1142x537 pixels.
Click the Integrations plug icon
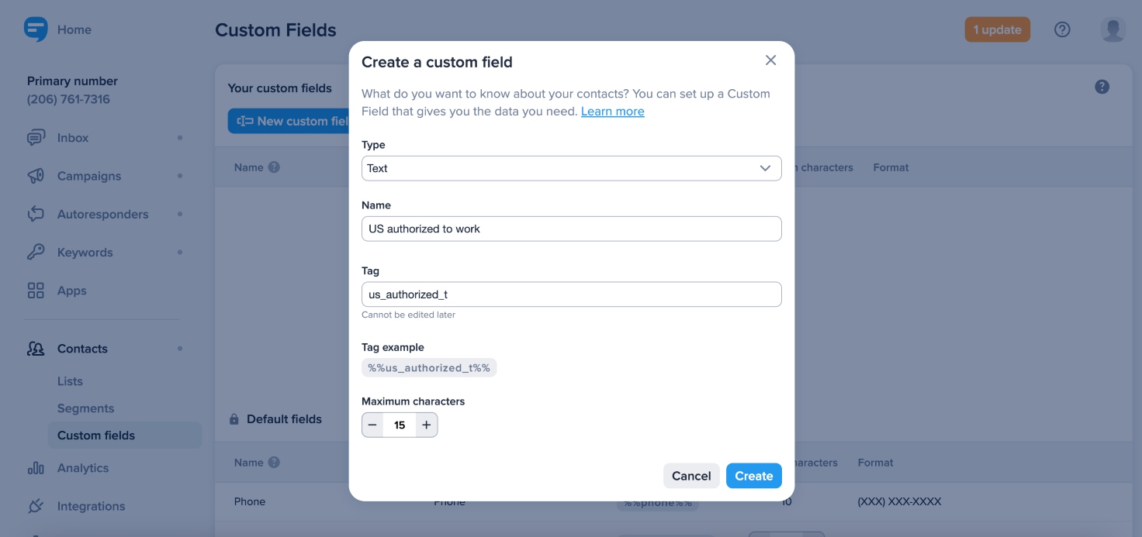[x=35, y=506]
